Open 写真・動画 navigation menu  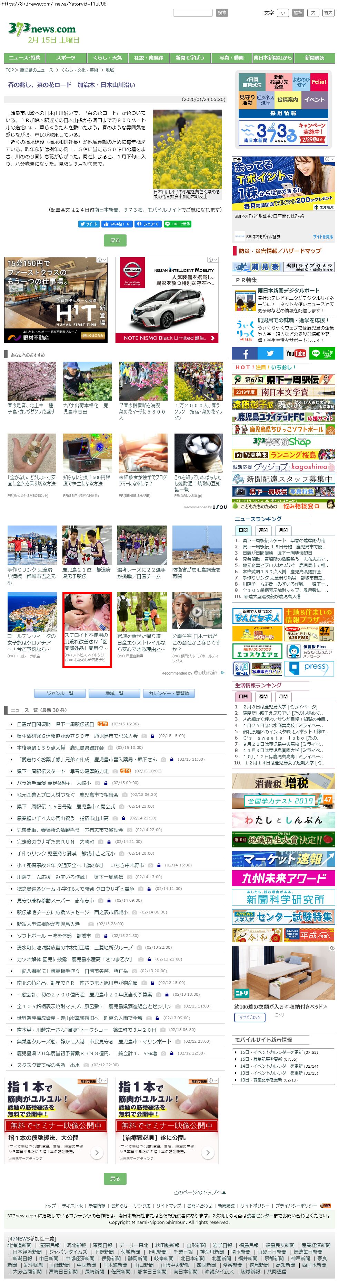point(231,58)
